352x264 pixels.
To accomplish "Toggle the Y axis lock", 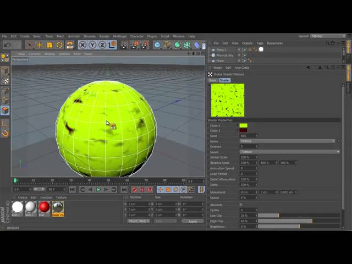I will coord(92,45).
